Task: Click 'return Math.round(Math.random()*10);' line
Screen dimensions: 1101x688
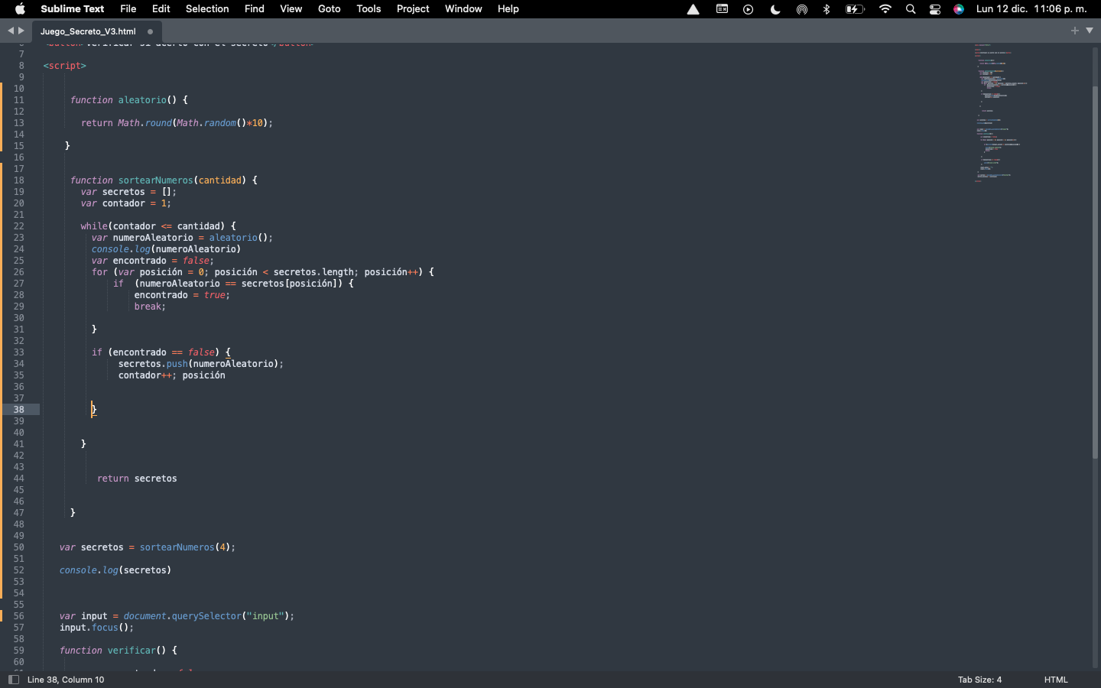Action: [177, 123]
